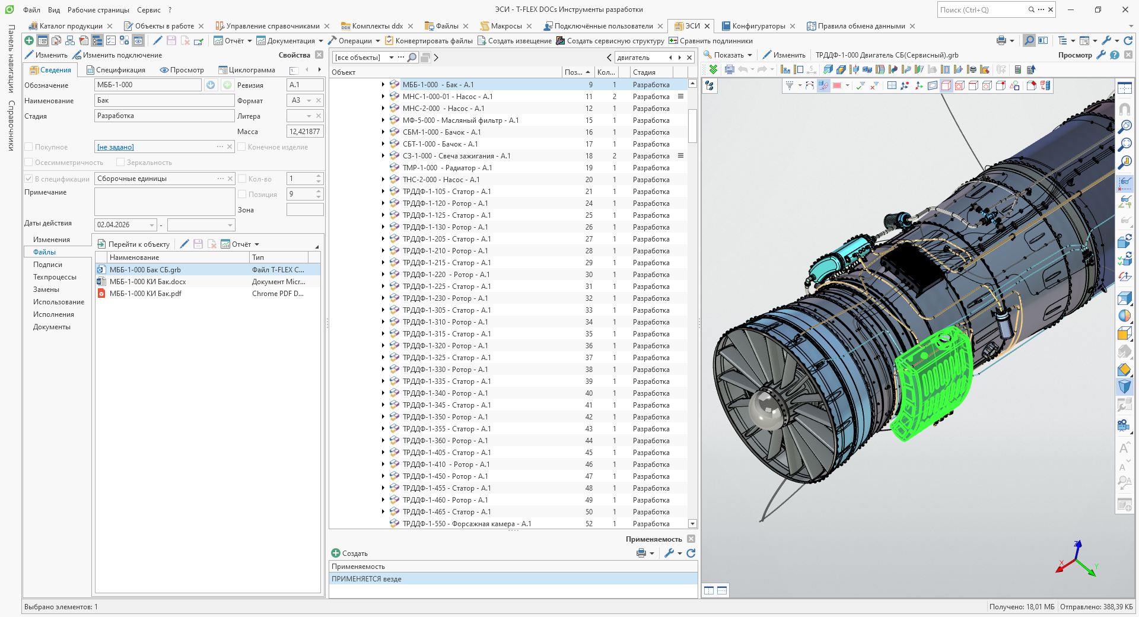Open the Сервис menu

point(148,9)
